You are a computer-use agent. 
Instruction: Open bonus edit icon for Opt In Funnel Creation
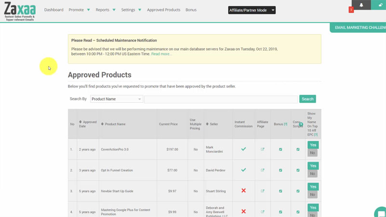click(280, 170)
